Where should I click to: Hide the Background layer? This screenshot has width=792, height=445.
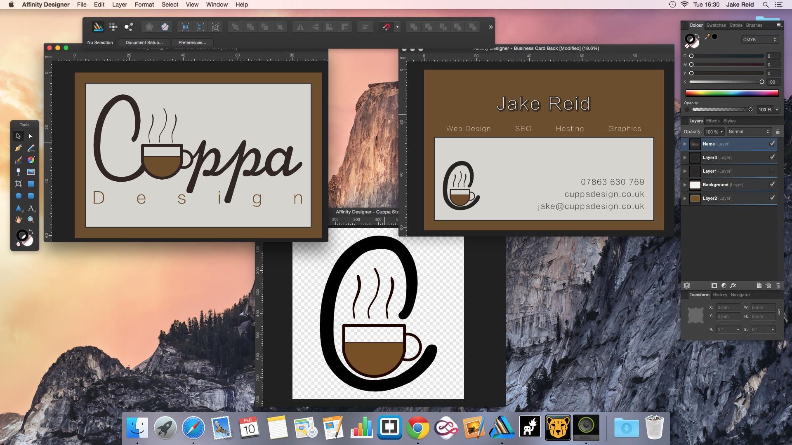click(x=772, y=185)
